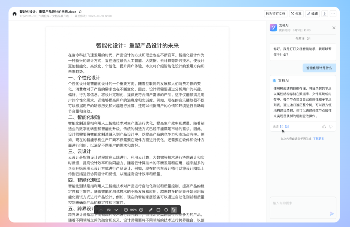Open the more options ellipsis menu
350x227 pixels.
pos(333,14)
